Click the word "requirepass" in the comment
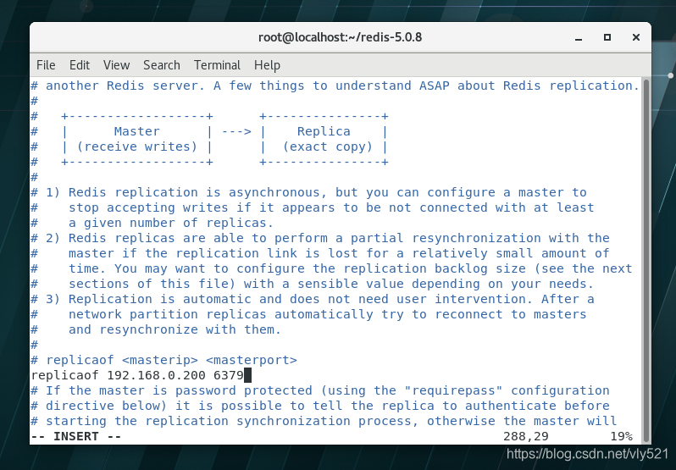The width and height of the screenshot is (676, 470). [453, 390]
